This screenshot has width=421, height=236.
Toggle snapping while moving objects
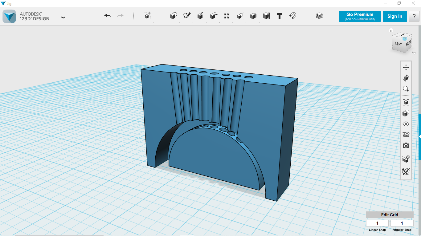[406, 159]
